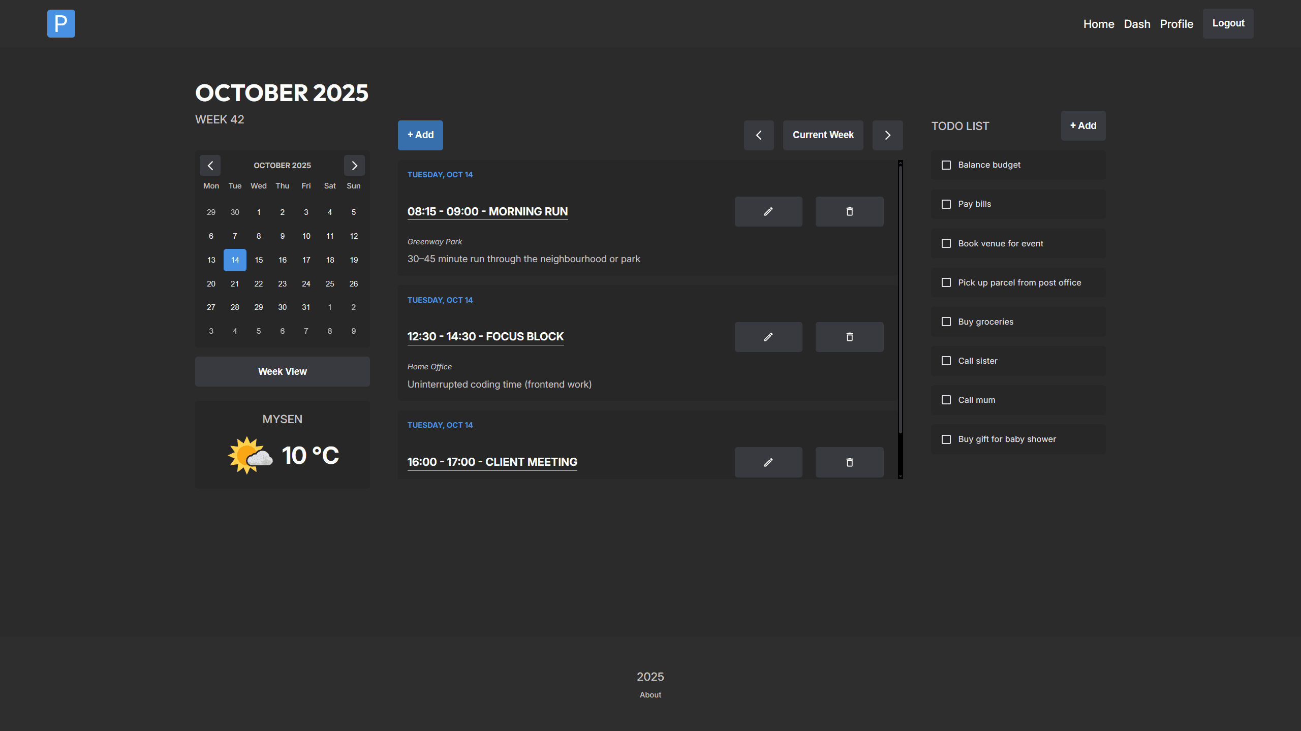Edit the Focus Block event
Image resolution: width=1301 pixels, height=731 pixels.
(768, 337)
